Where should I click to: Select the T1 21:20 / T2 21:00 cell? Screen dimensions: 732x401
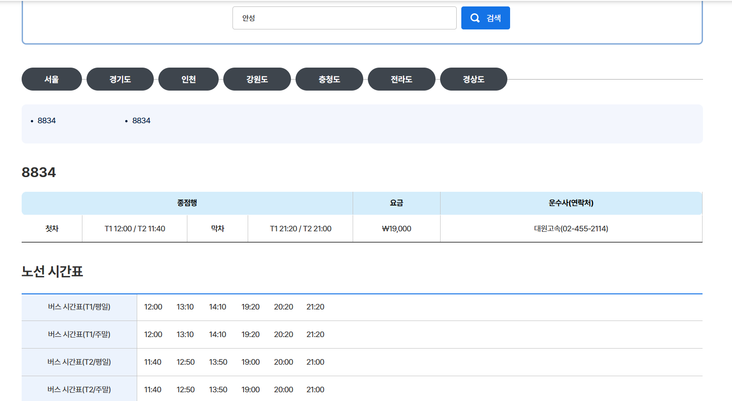301,229
